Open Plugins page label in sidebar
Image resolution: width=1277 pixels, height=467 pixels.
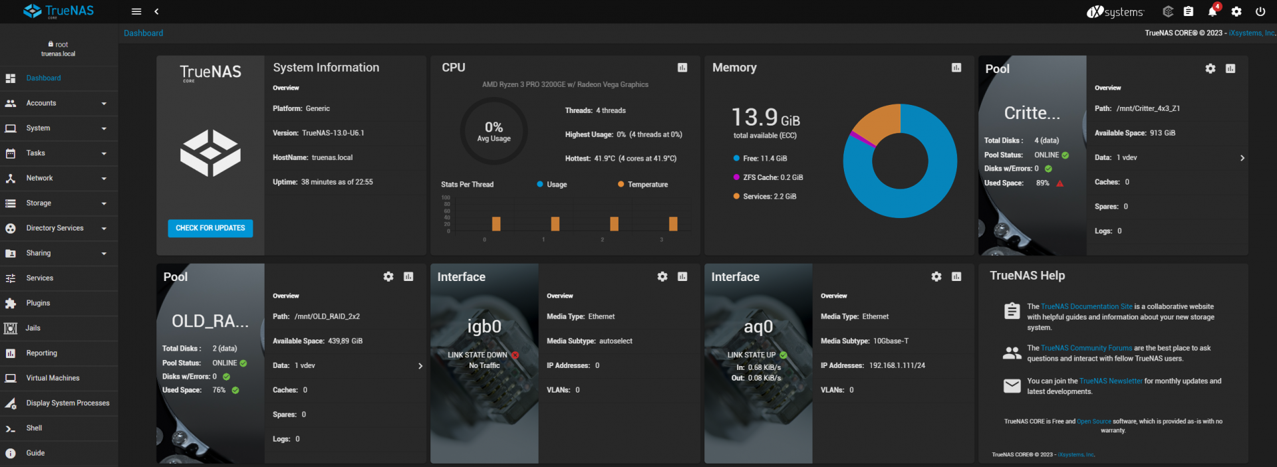point(38,303)
